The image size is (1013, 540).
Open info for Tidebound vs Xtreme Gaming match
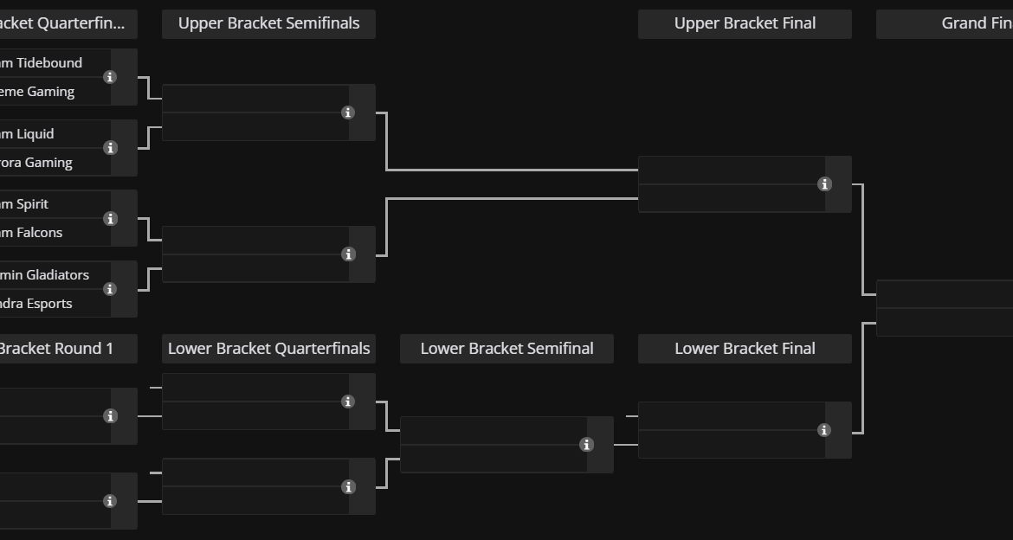point(110,77)
